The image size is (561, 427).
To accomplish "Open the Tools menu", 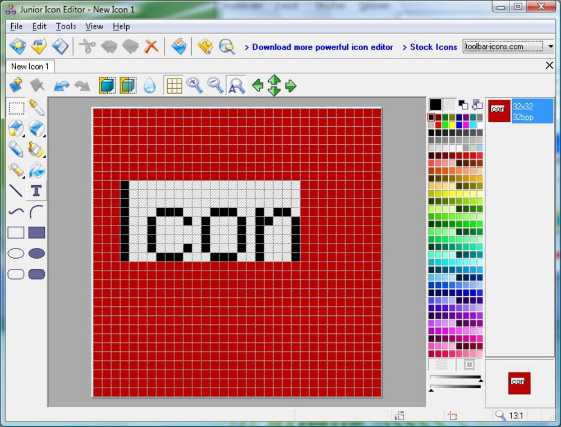I will (x=66, y=26).
